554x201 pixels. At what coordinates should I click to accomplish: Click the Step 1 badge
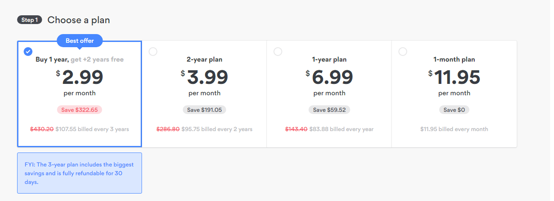pyautogui.click(x=29, y=20)
